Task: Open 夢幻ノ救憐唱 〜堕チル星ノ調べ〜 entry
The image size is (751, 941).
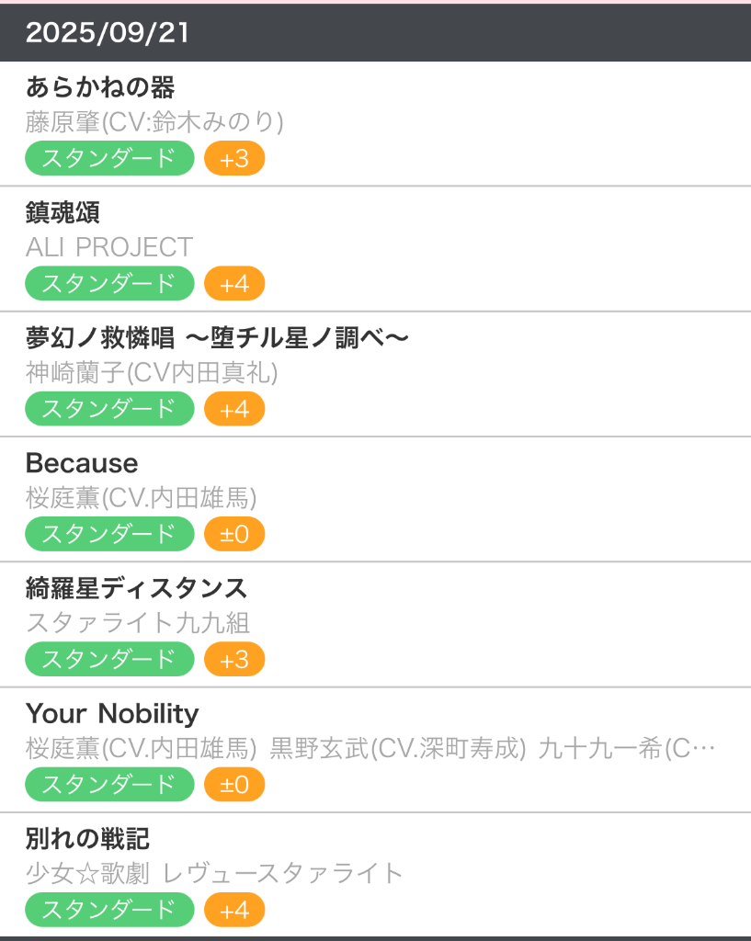Action: (217, 338)
